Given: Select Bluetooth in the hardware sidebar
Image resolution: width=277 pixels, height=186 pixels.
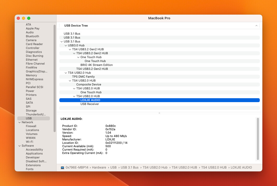Looking at the screenshot, I should pyautogui.click(x=32, y=36).
